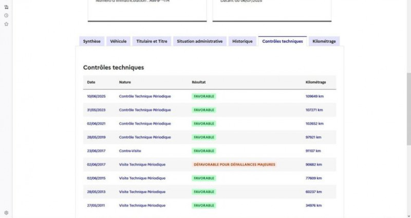This screenshot has width=411, height=218.
Task: Switch to the Kilométrage tab
Action: [324, 41]
